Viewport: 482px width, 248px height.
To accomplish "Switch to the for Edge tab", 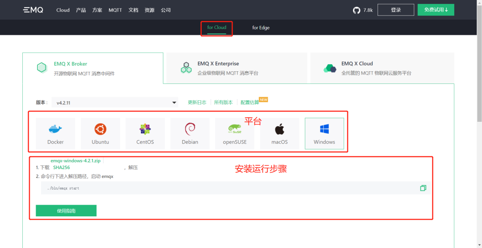I will point(261,28).
